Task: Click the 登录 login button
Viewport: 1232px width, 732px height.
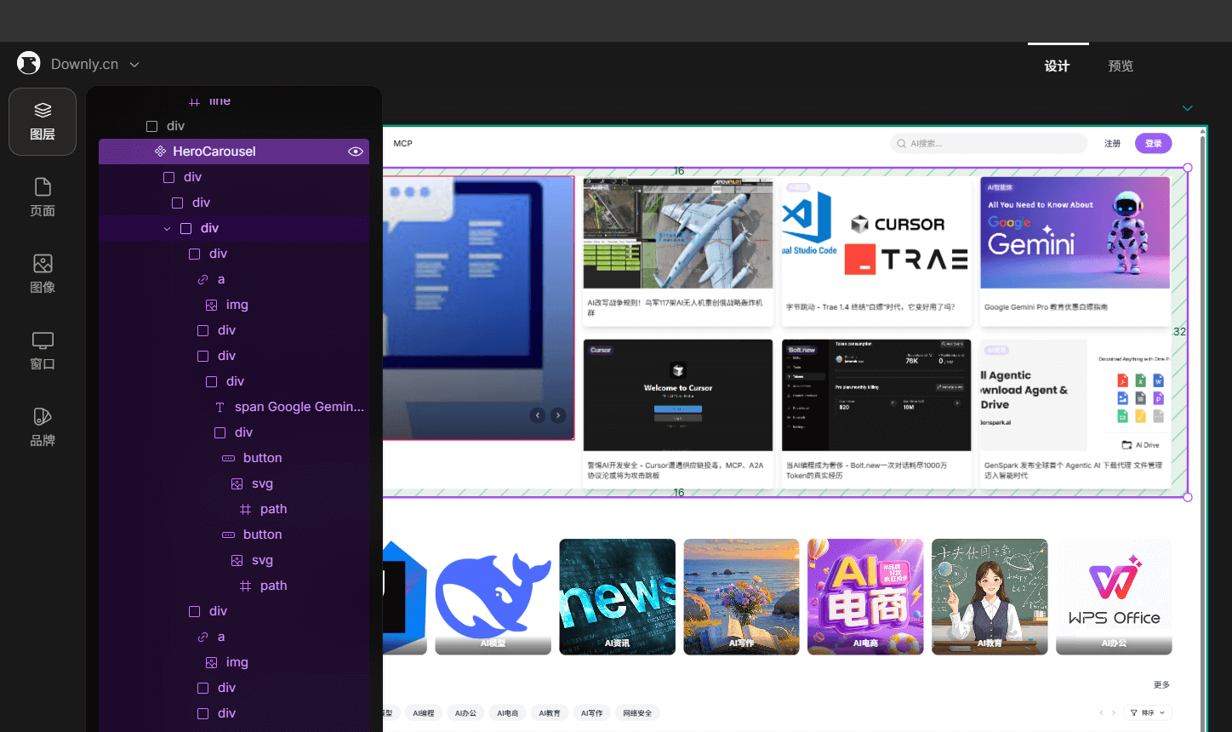Action: click(1154, 144)
